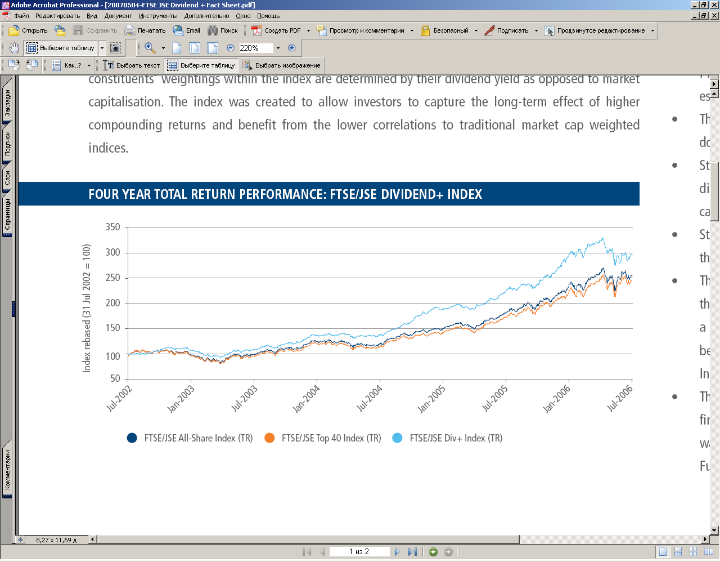Open the Дополнительно menu
This screenshot has width=720, height=562.
(x=206, y=16)
